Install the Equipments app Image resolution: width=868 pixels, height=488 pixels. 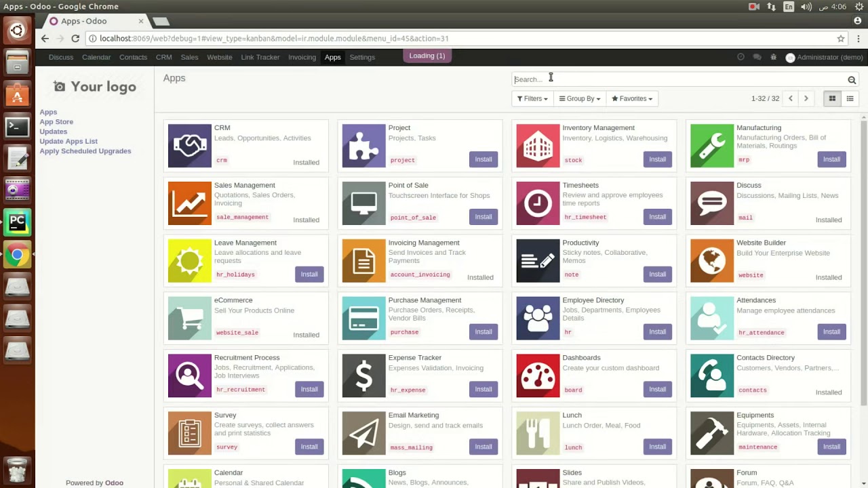tap(831, 447)
